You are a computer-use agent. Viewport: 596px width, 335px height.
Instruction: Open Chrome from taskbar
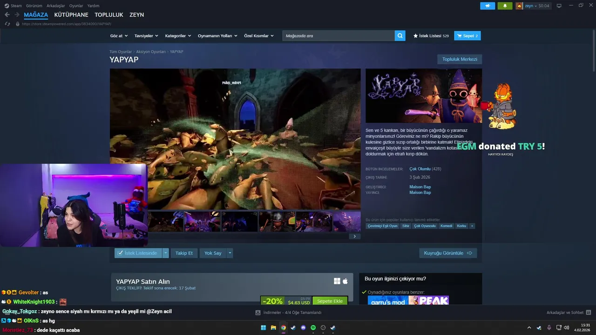tap(284, 328)
